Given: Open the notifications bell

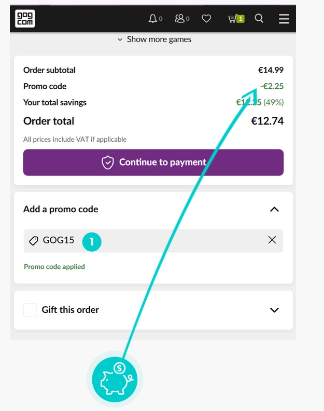Looking at the screenshot, I should pyautogui.click(x=153, y=19).
